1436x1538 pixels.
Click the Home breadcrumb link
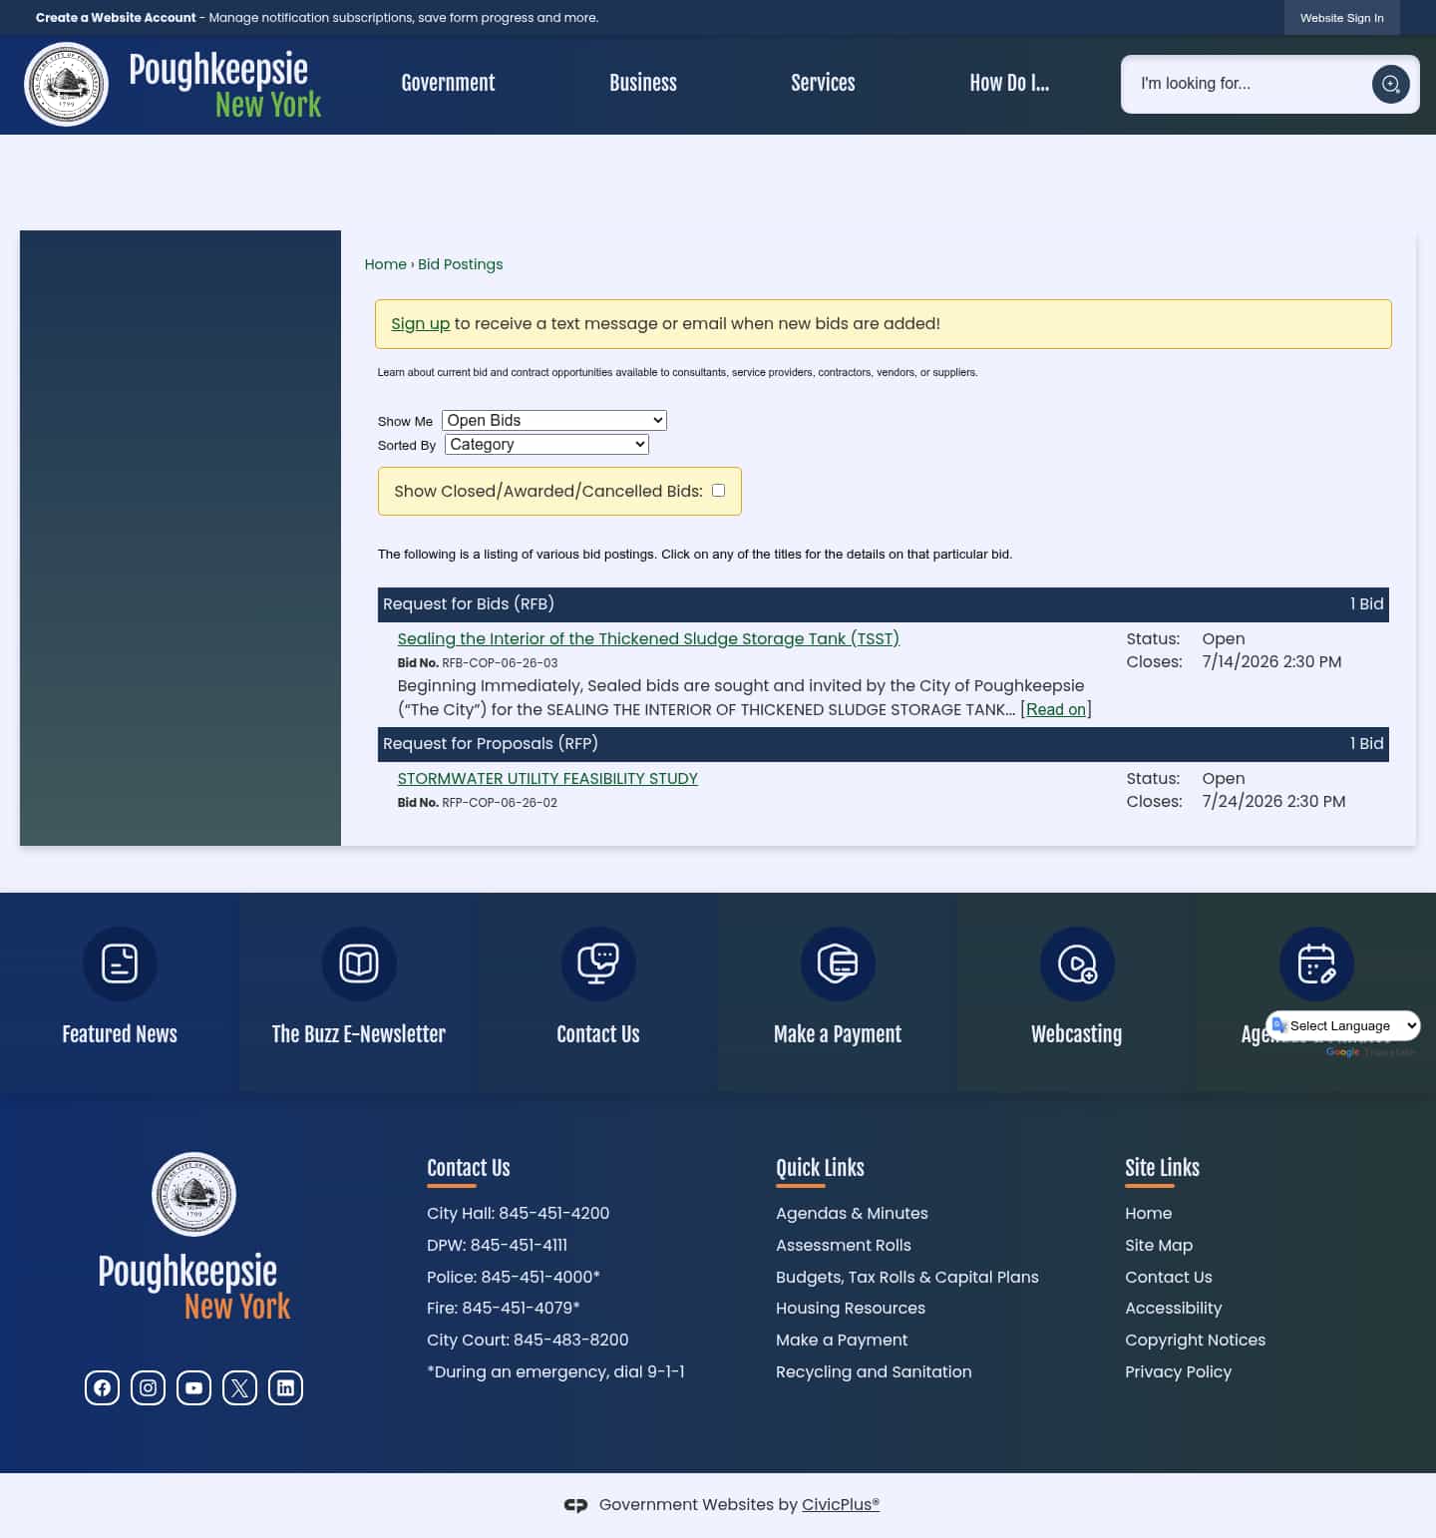(385, 264)
